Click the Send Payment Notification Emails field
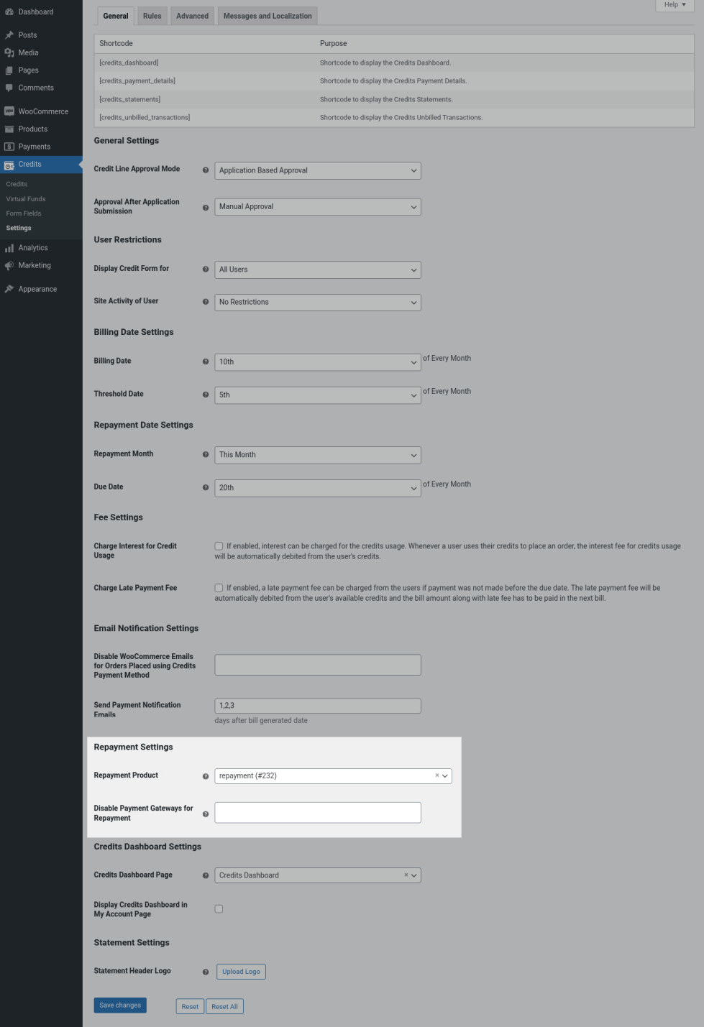 pyautogui.click(x=317, y=706)
